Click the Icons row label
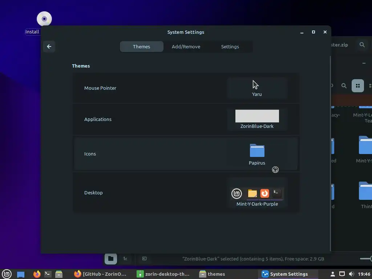Screen dimensions: 372x279 tap(90, 154)
